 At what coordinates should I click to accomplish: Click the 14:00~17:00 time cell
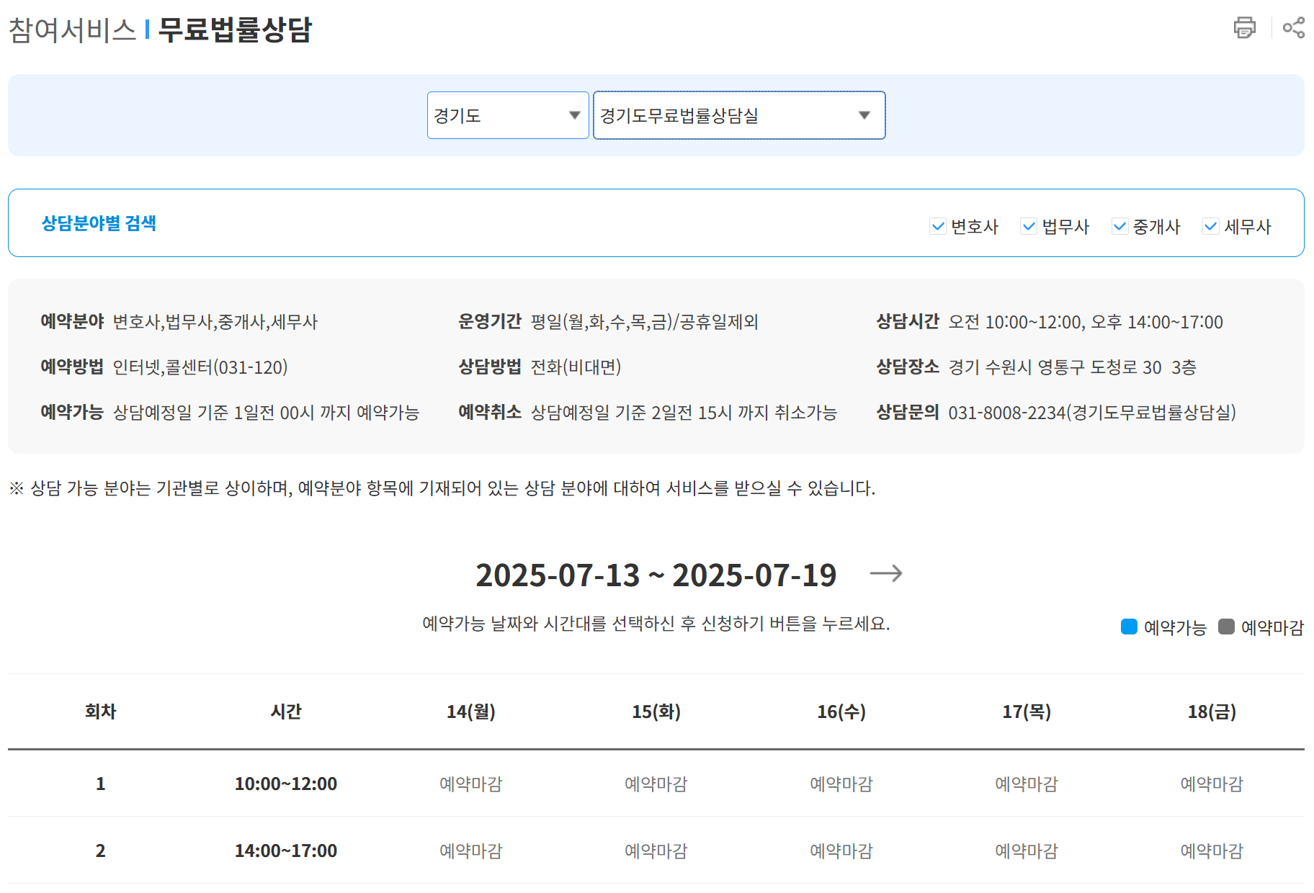[x=286, y=851]
